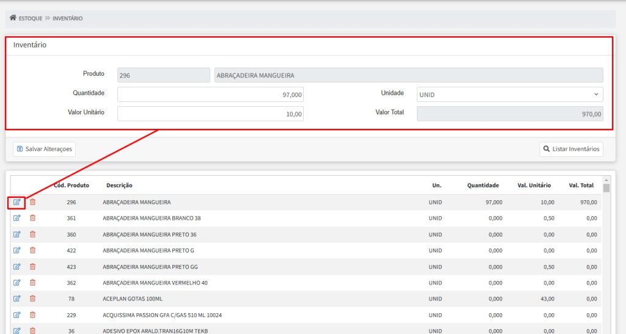Delete row ABRAÇADEIRA MANGUEIRA PRETO 36
Screen dimensions: 626x334
point(33,234)
